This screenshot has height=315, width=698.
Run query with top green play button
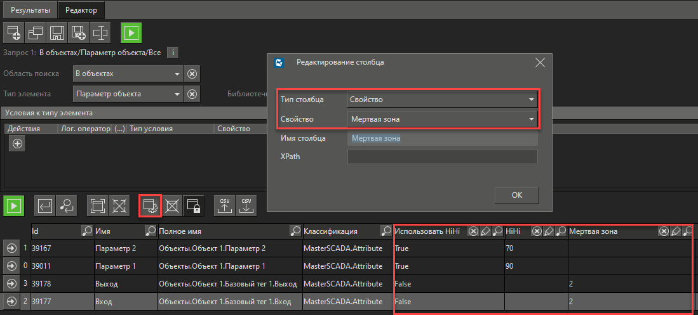click(131, 32)
